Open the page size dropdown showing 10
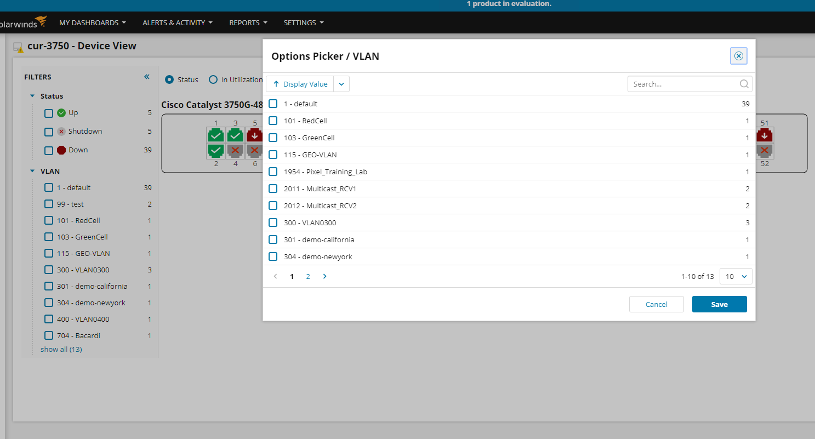Viewport: 815px width, 439px height. click(736, 276)
